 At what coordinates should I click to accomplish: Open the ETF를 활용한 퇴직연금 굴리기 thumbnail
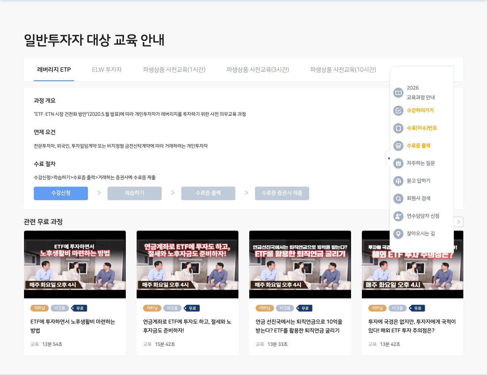300,264
